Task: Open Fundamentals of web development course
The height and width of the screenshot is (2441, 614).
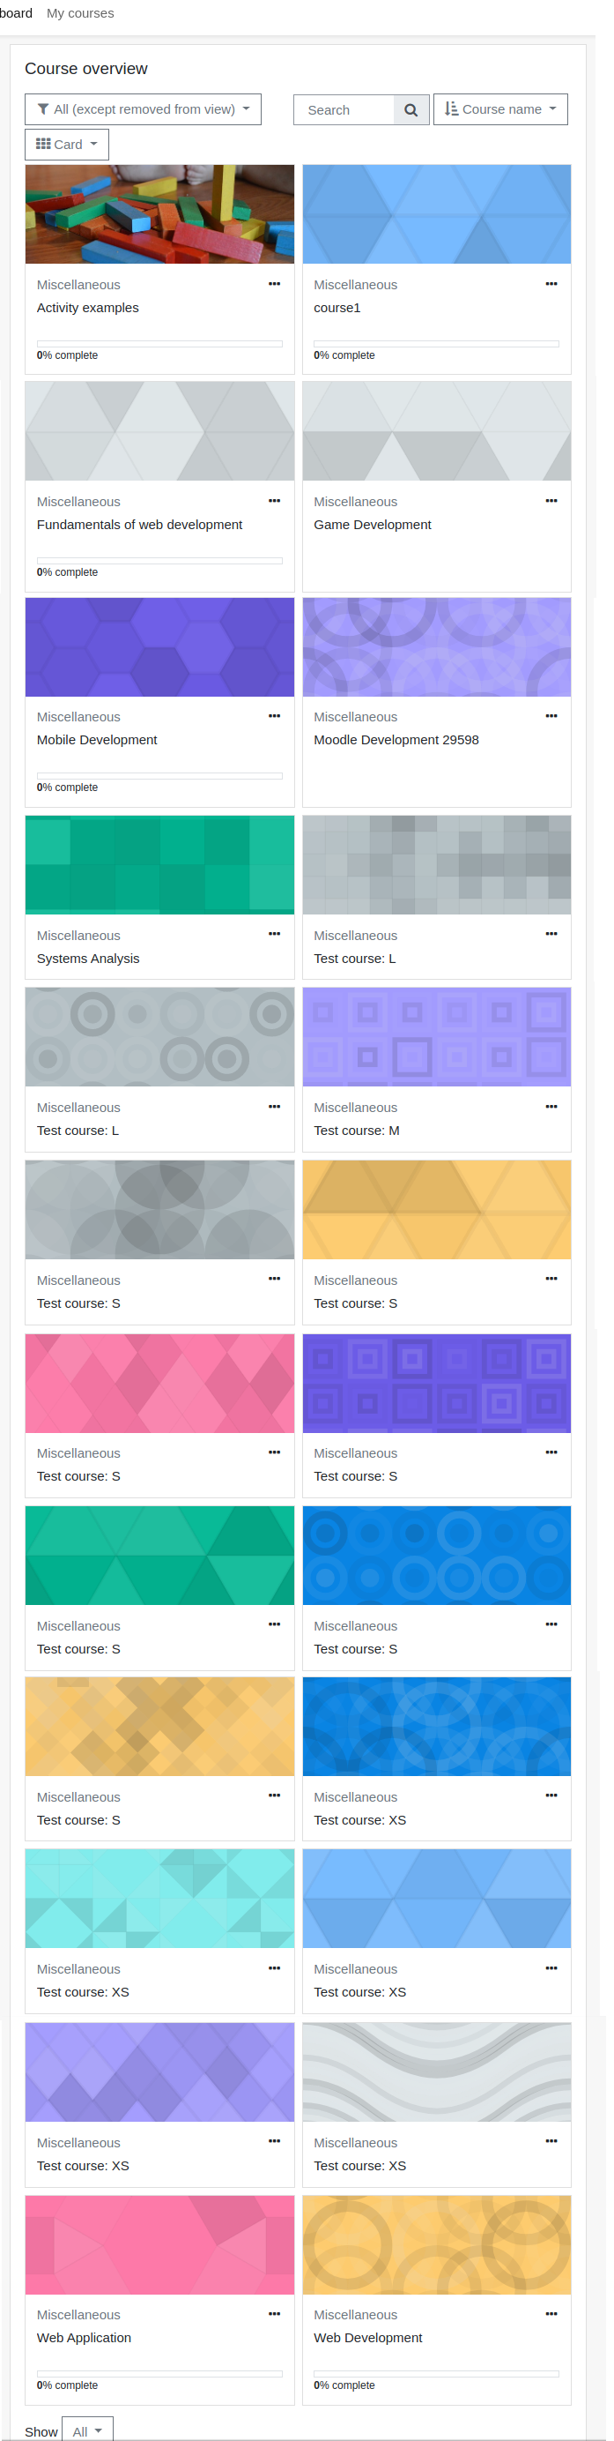Action: 139,525
